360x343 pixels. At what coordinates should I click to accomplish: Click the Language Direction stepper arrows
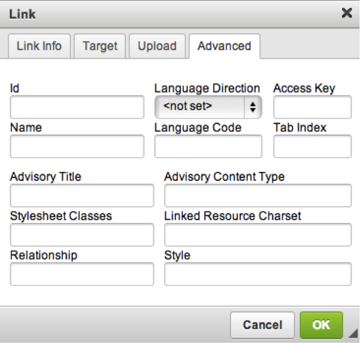253,107
